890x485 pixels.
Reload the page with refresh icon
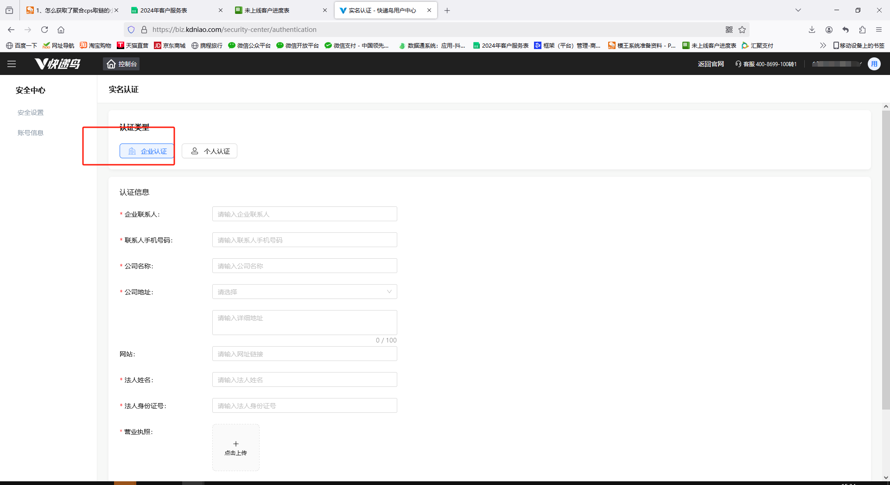(x=44, y=30)
